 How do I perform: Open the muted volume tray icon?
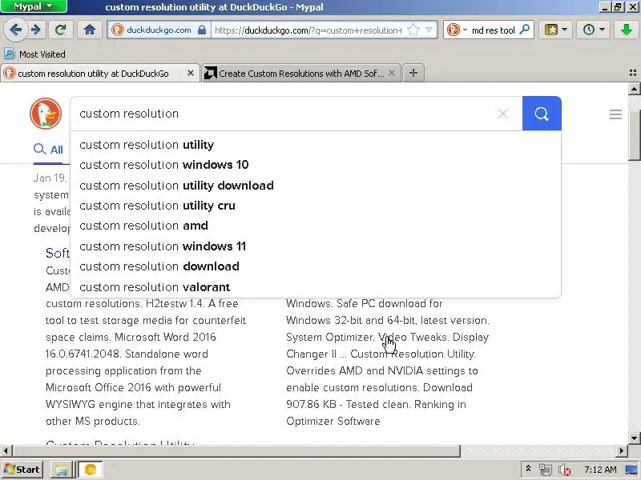(565, 470)
